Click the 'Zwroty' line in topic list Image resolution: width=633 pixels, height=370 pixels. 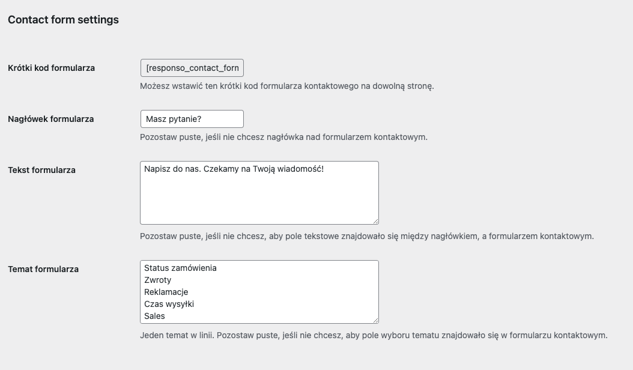pyautogui.click(x=157, y=280)
